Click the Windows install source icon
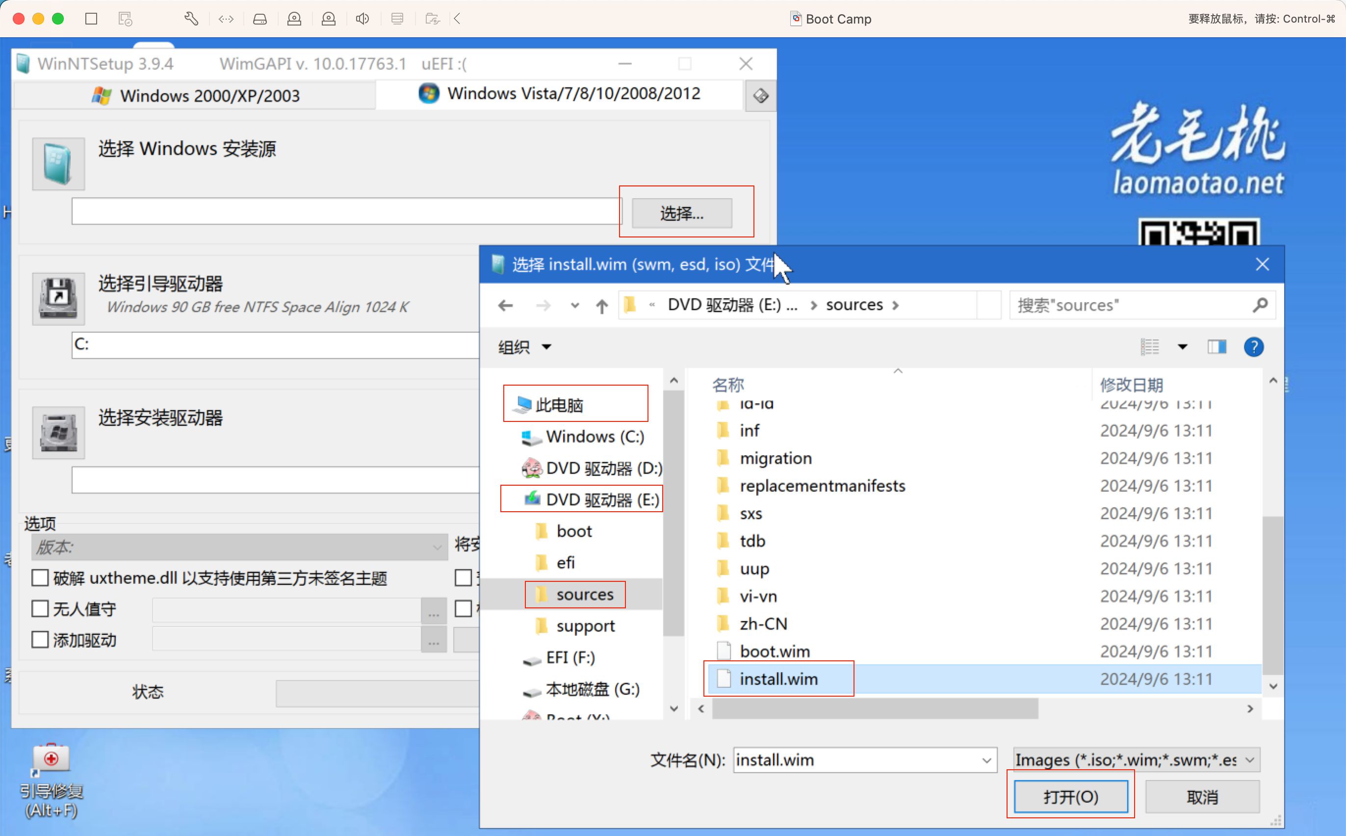1346x836 pixels. tap(58, 164)
